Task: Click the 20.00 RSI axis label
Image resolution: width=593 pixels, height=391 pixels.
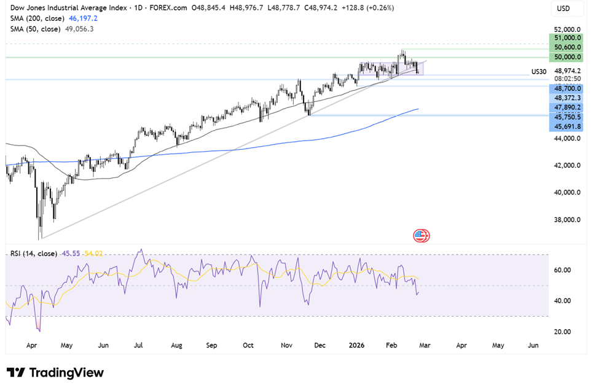Action: pyautogui.click(x=562, y=331)
